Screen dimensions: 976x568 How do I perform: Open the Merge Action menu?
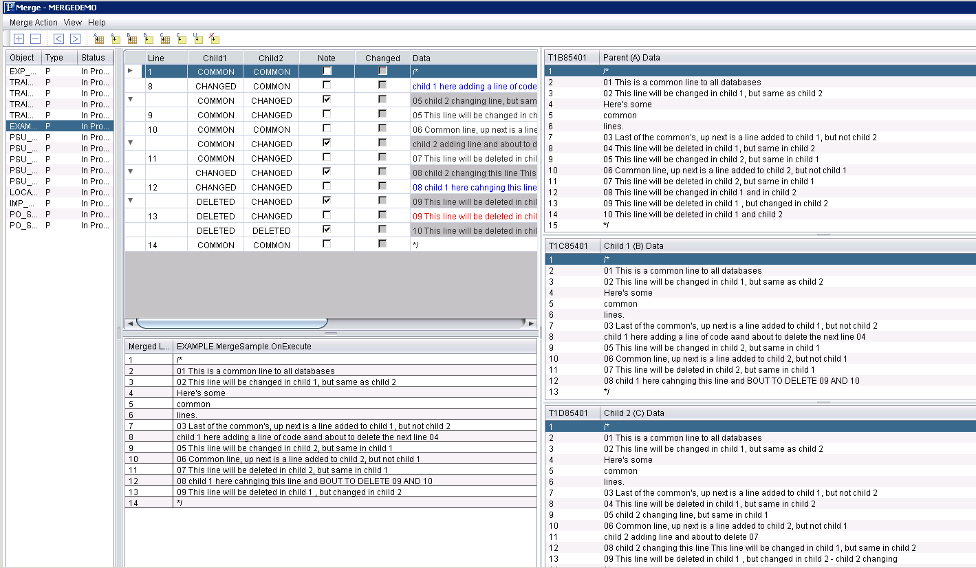coord(34,23)
